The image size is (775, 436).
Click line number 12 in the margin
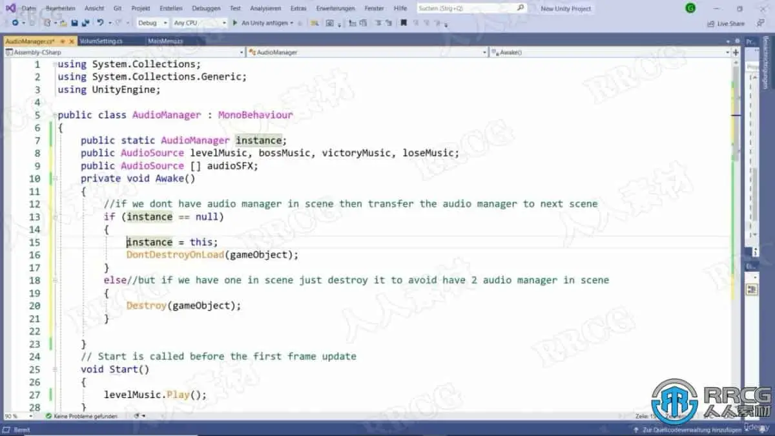click(34, 204)
